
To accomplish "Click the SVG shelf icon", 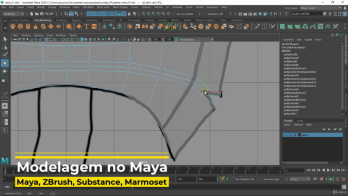I will (94, 27).
